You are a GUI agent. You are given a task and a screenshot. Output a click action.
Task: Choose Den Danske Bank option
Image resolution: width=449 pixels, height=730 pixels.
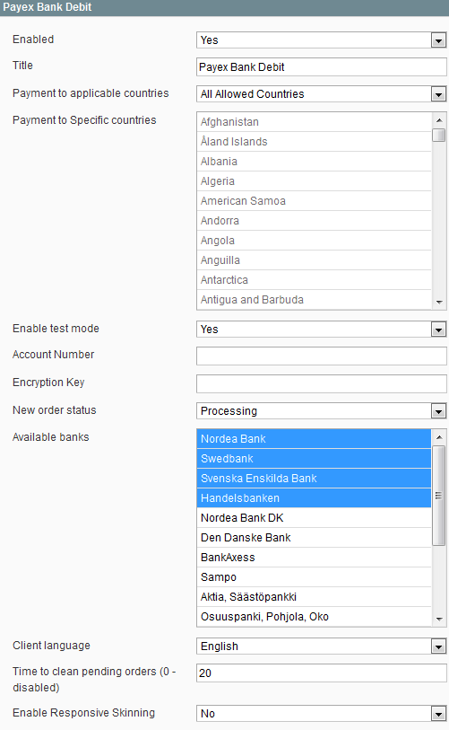pos(315,538)
